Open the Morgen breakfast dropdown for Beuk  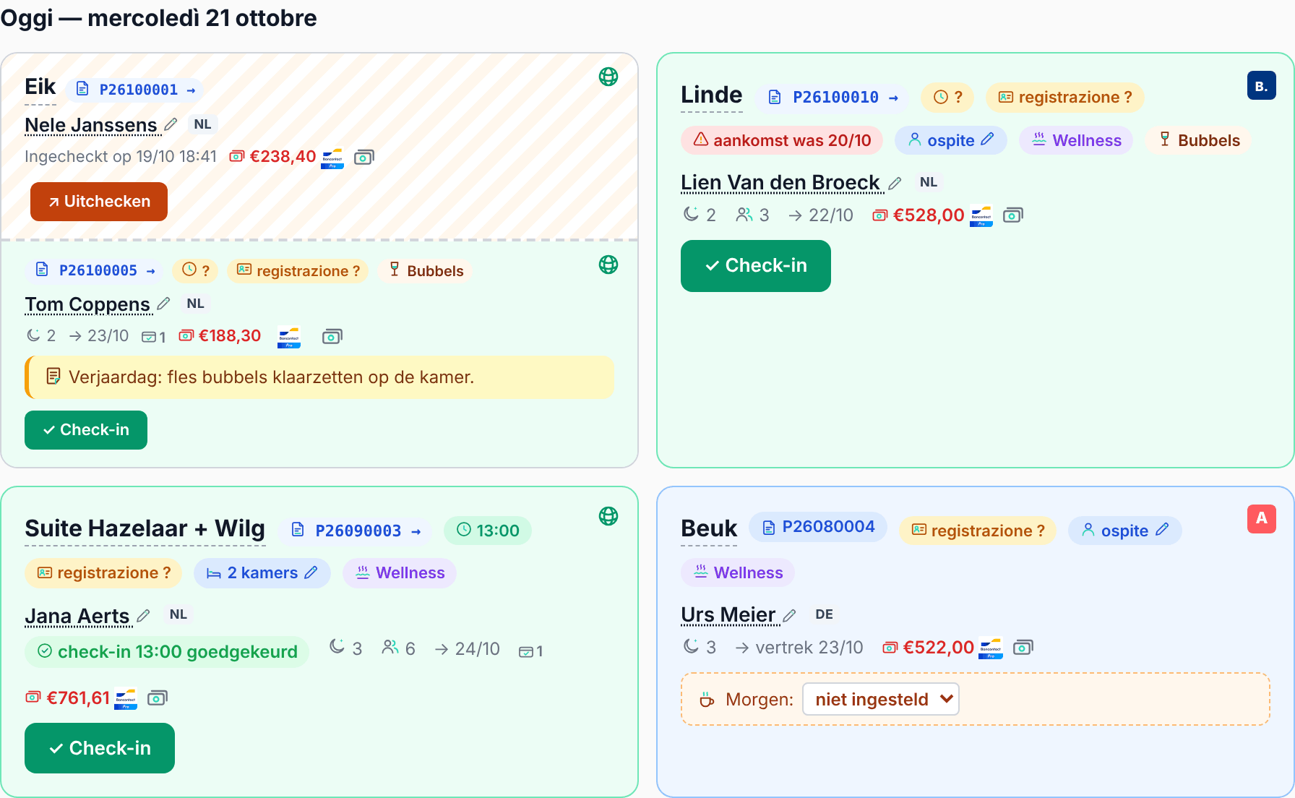click(x=881, y=699)
